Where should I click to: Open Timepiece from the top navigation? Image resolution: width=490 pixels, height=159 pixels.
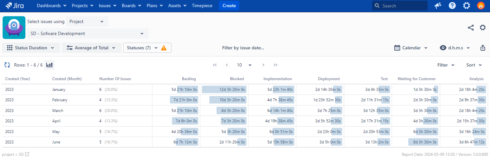coord(202,6)
